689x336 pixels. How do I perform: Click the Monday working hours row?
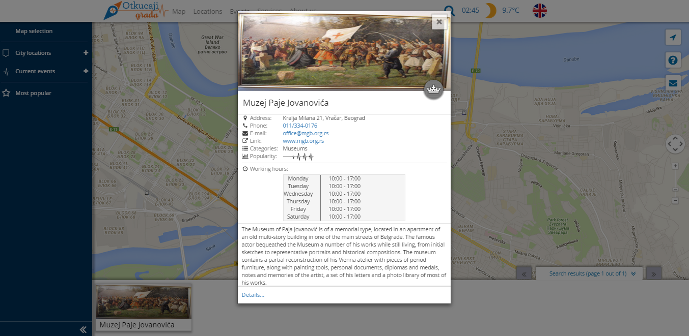344,178
